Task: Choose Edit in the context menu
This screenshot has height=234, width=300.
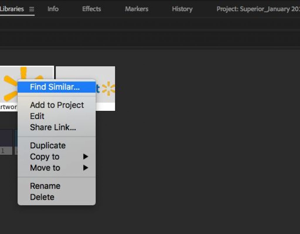Action: pos(57,116)
